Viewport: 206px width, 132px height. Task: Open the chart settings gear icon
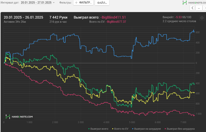coord(202,18)
